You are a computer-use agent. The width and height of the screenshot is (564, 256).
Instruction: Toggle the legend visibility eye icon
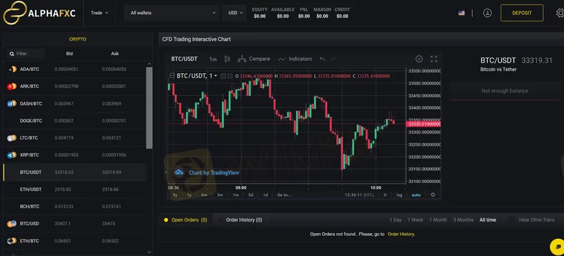click(223, 76)
